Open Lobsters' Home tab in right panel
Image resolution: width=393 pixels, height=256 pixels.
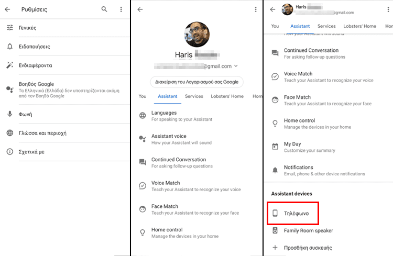pyautogui.click(x=359, y=26)
